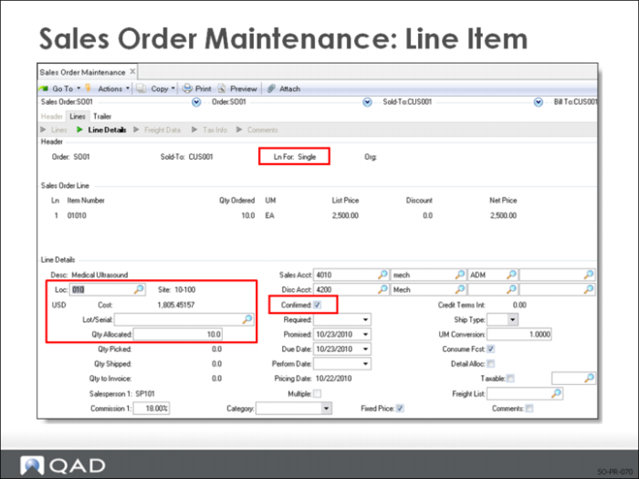Toggle the Detail Alloc checkbox
The image size is (639, 479).
491,364
